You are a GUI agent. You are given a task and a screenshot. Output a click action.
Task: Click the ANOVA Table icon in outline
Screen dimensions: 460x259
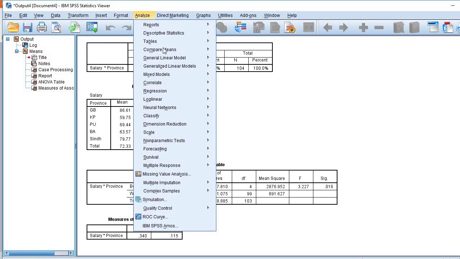[34, 82]
